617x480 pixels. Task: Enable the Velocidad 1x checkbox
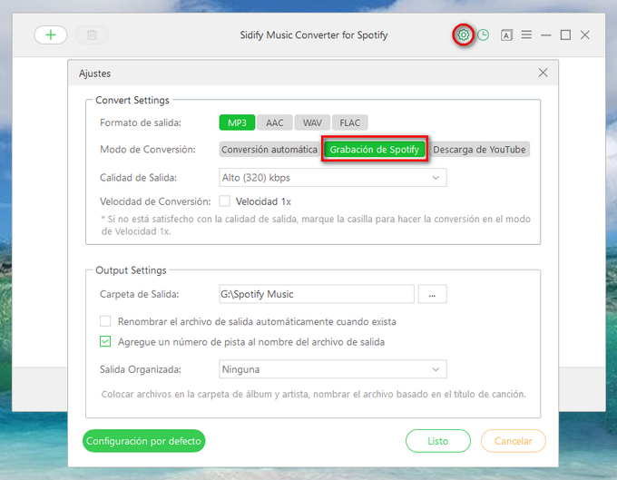(225, 201)
